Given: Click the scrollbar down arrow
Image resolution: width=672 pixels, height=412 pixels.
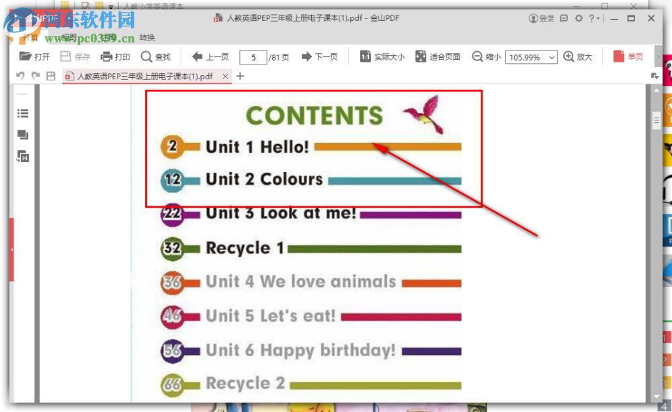Looking at the screenshot, I should (x=656, y=397).
